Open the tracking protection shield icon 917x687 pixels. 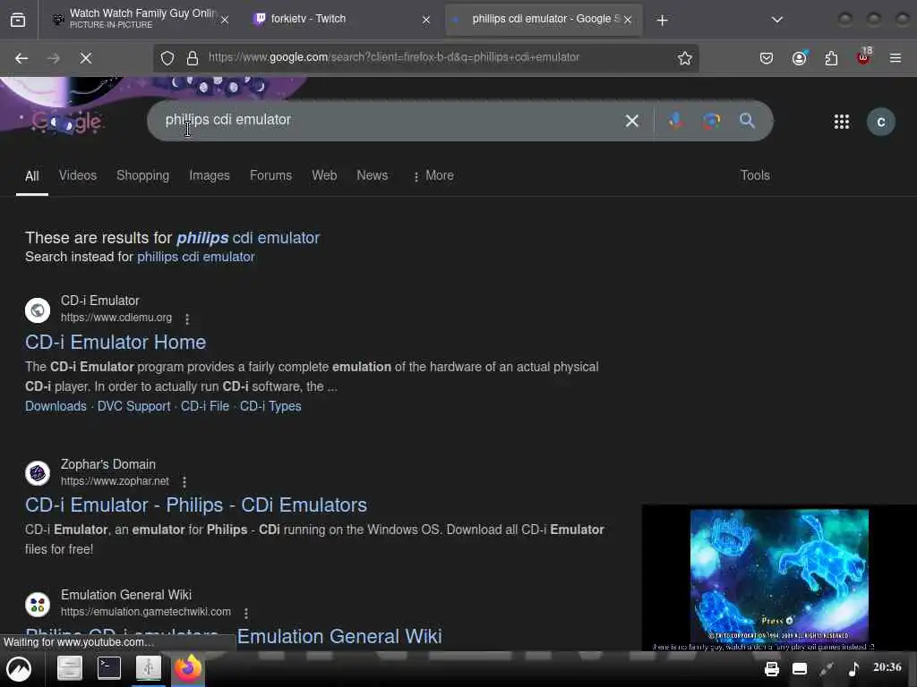pos(167,58)
